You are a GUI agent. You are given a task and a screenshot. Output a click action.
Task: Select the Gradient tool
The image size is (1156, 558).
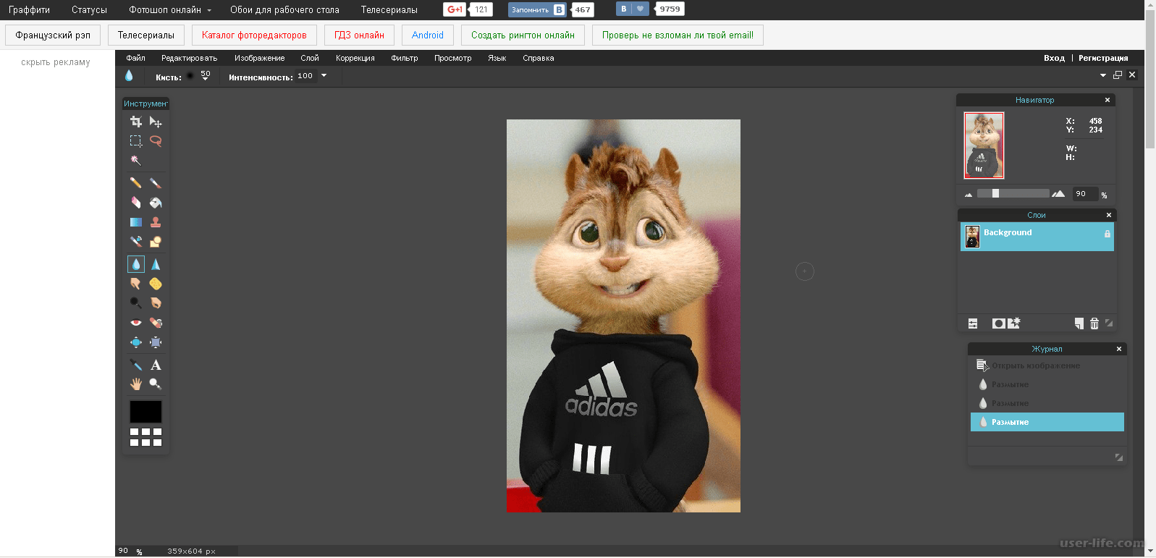pos(136,222)
